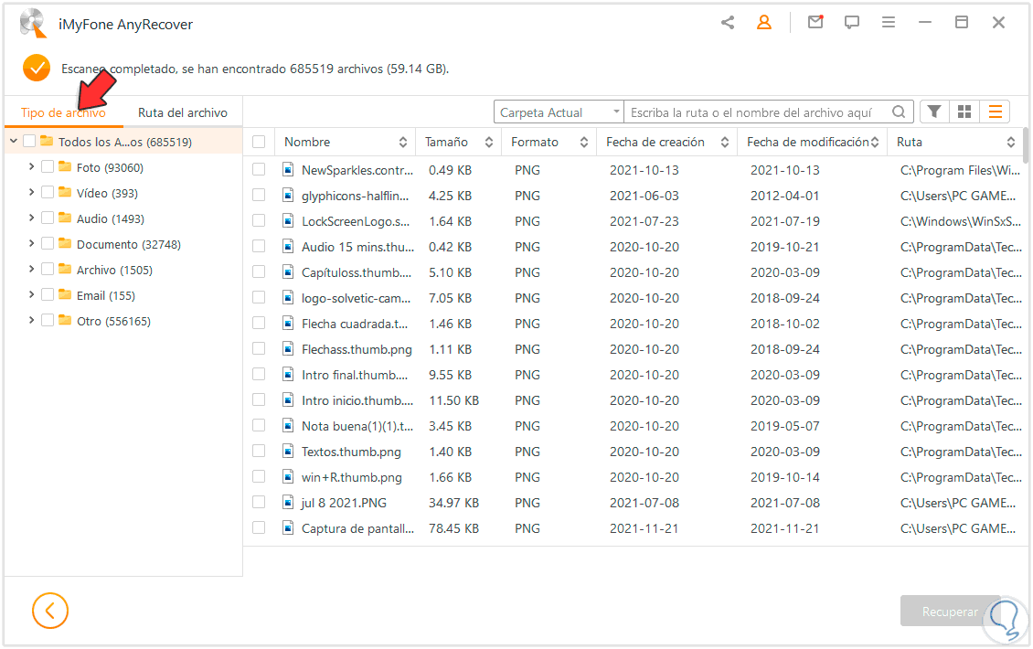Check the LockScreenLogo.s... file checkbox
Viewport: 1033px width, 649px height.
tap(259, 221)
